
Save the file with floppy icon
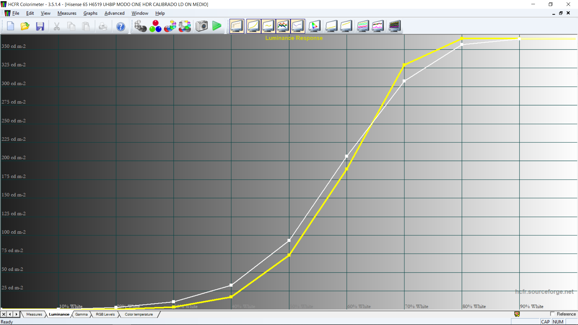click(40, 26)
